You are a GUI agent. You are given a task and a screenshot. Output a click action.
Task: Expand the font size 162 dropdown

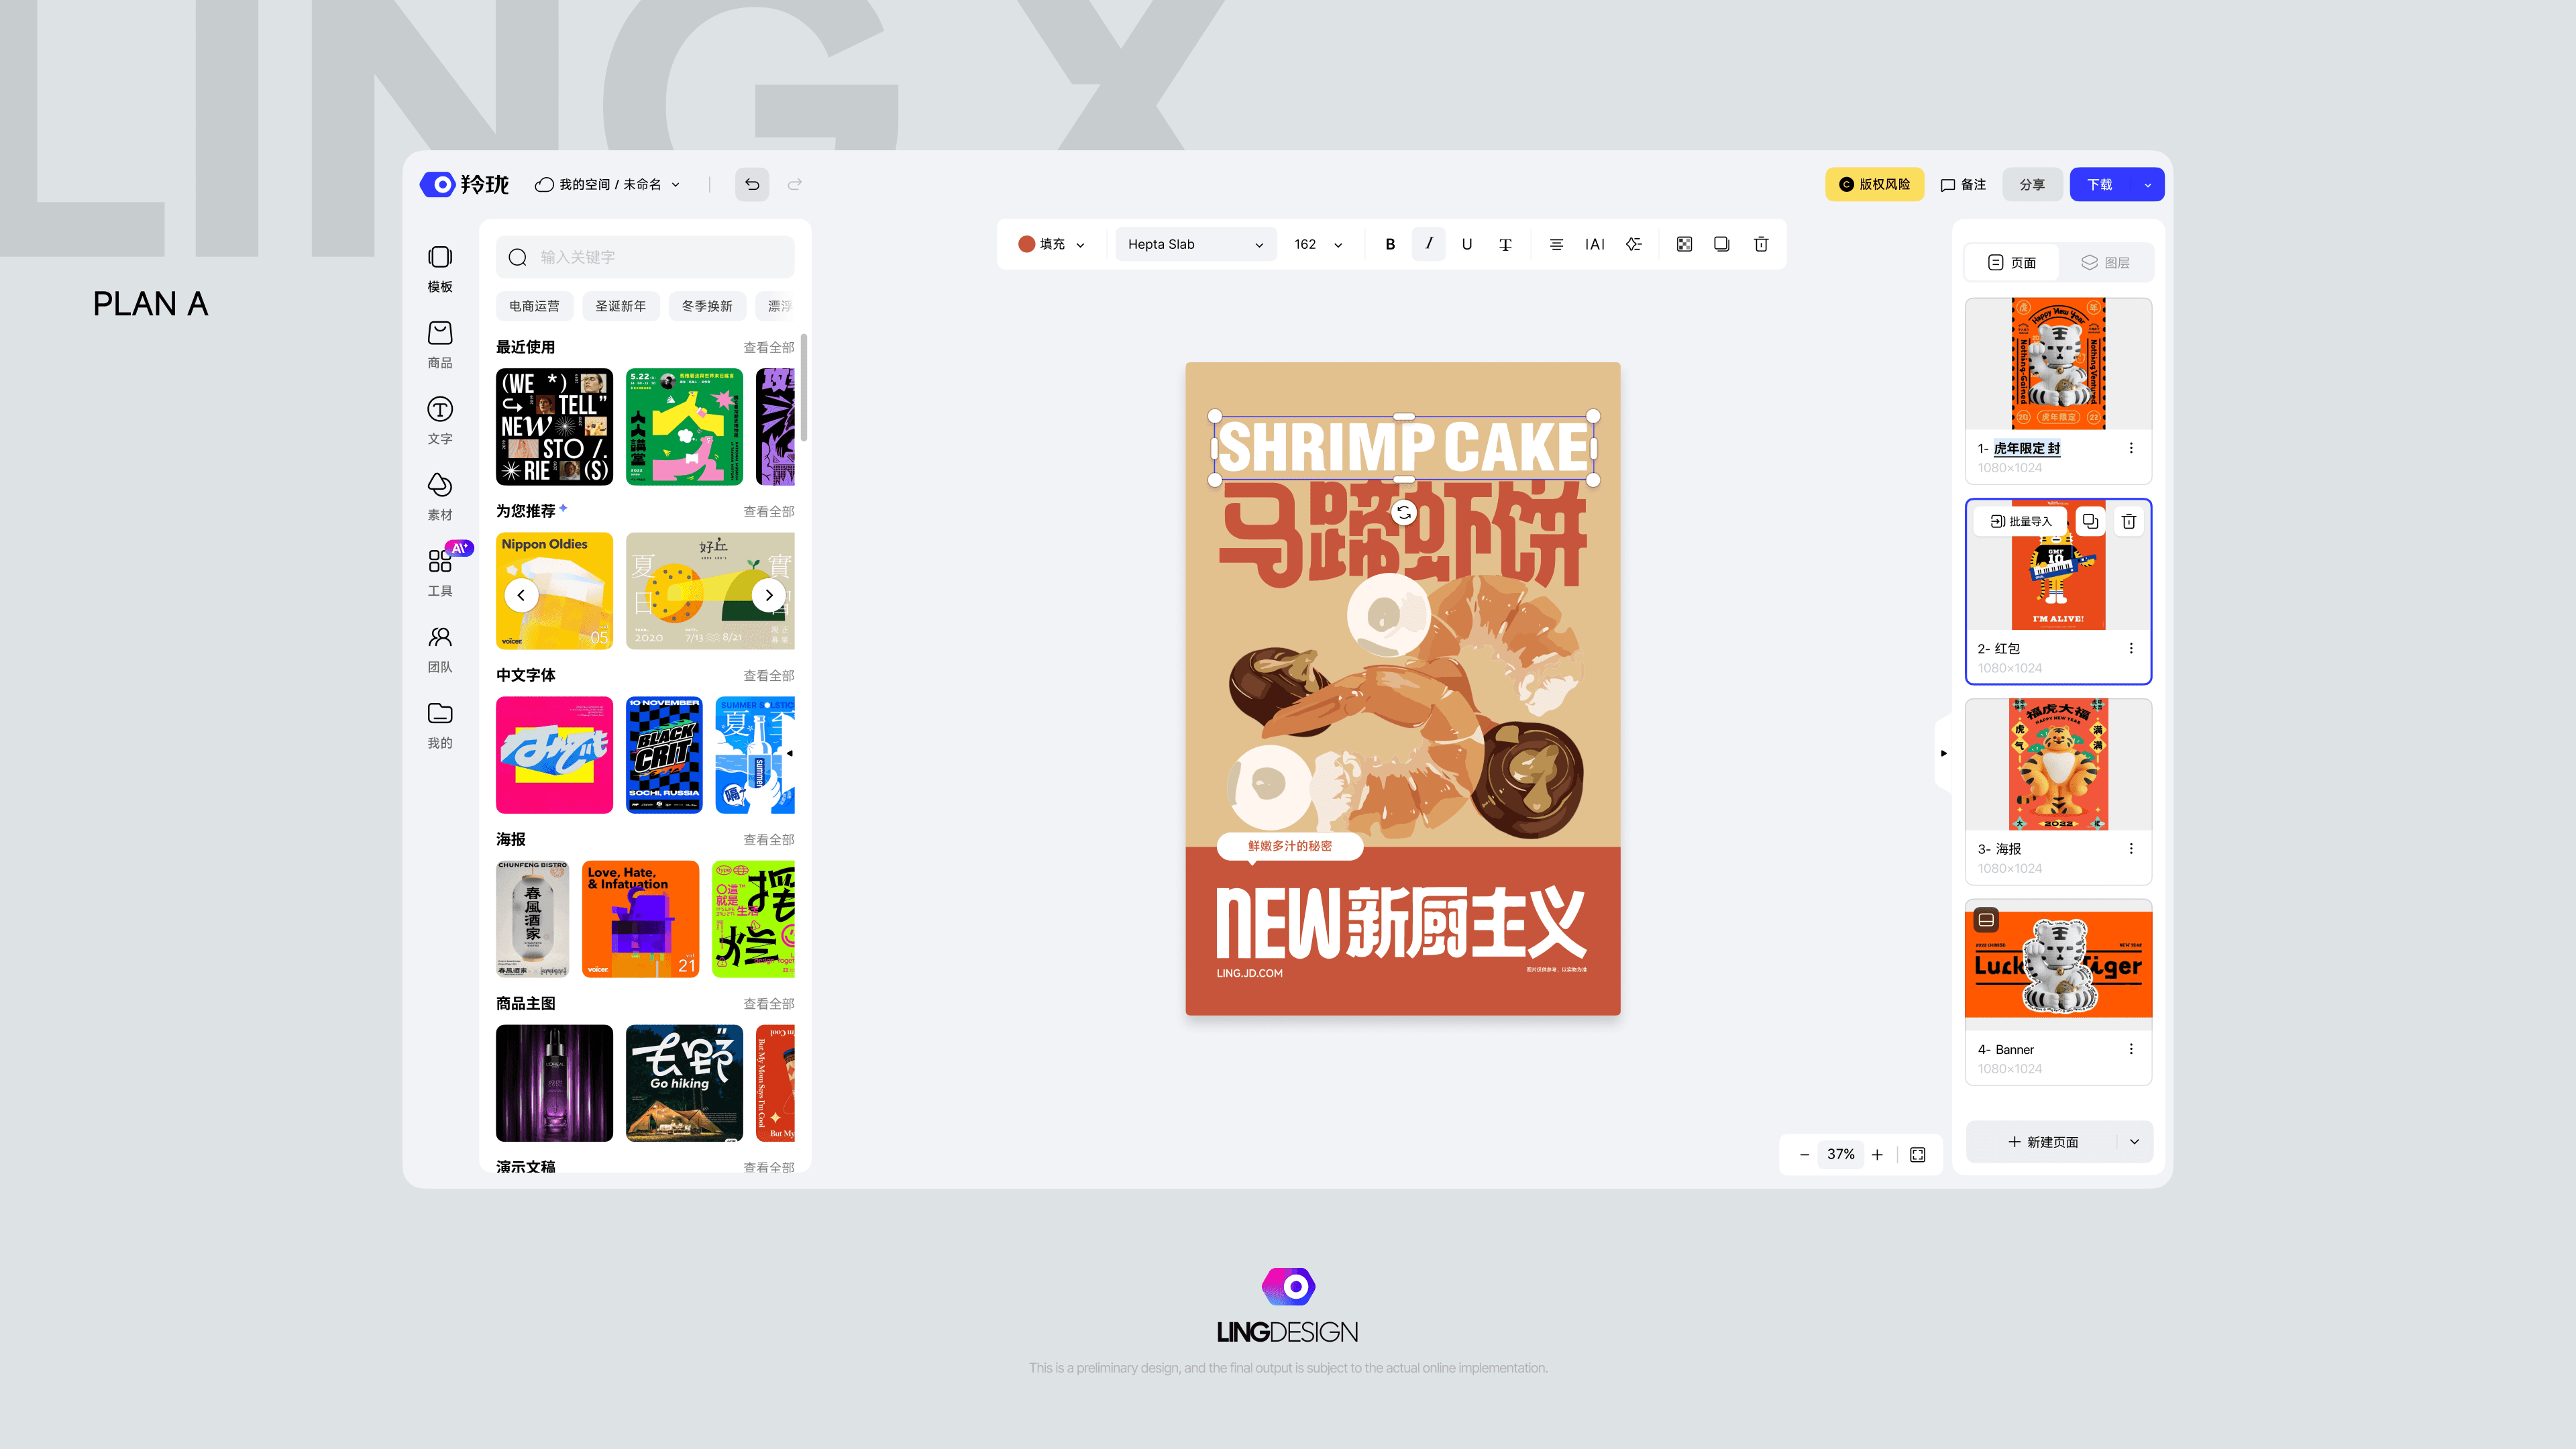pyautogui.click(x=1337, y=244)
